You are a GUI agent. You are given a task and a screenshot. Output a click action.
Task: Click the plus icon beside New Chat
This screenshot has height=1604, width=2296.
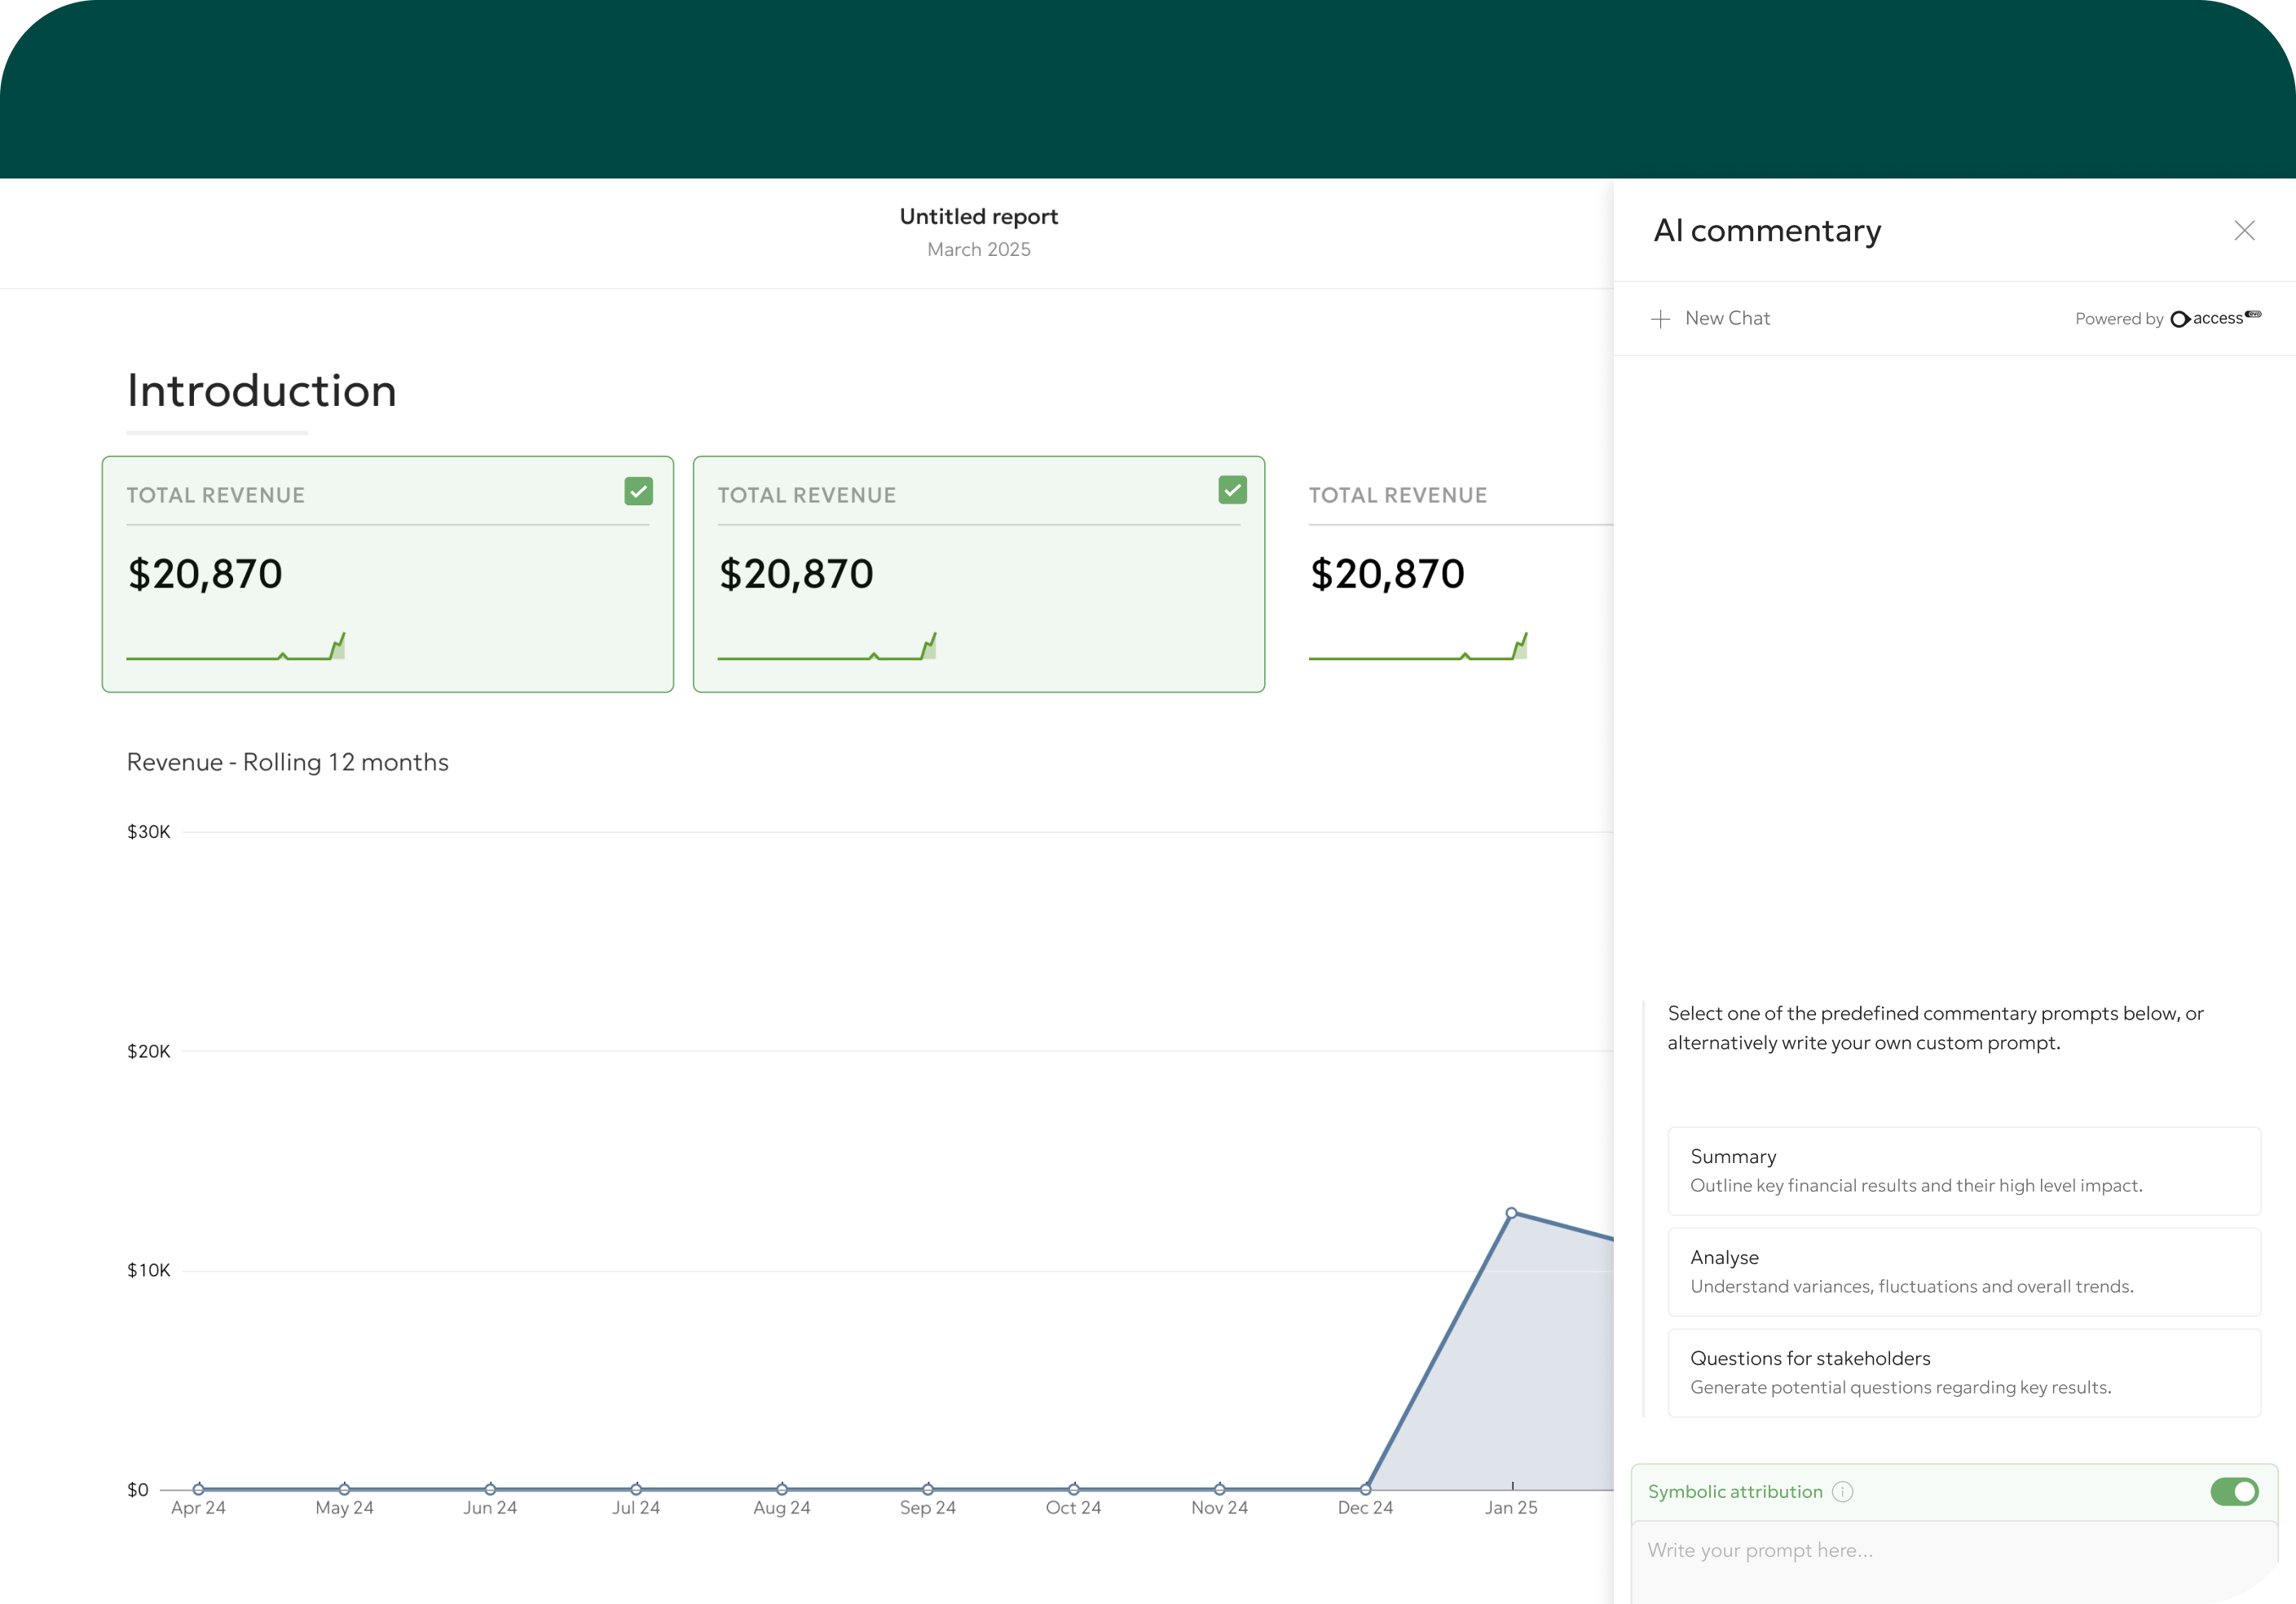(x=1660, y=319)
